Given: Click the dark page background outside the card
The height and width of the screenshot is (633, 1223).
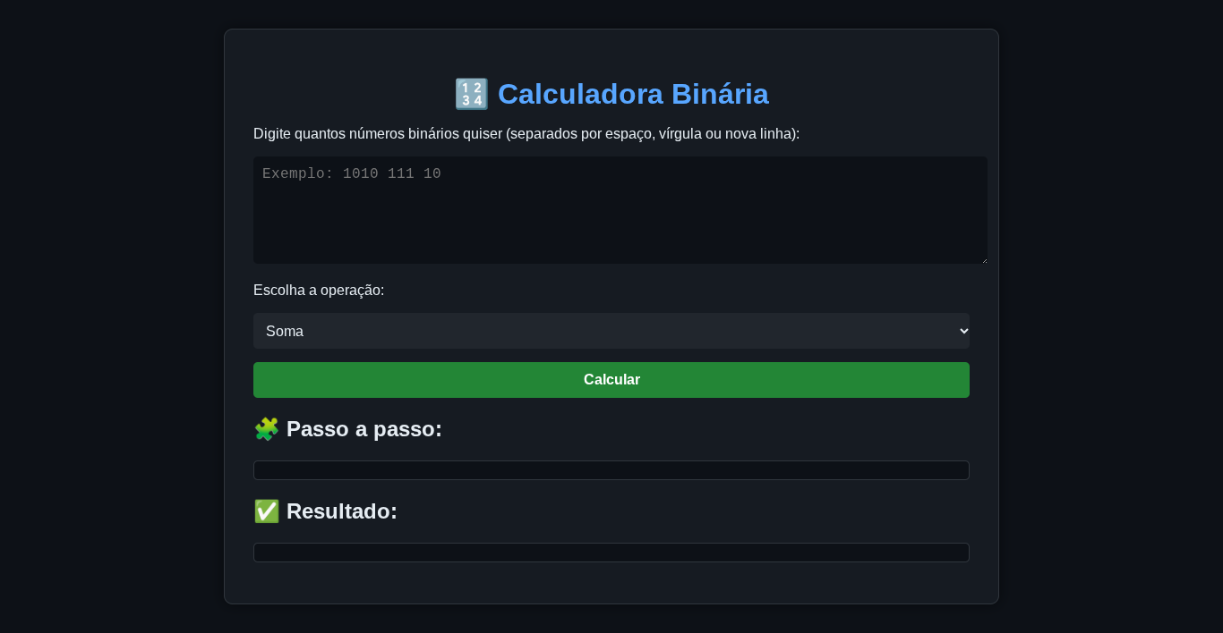Looking at the screenshot, I should pos(107,313).
